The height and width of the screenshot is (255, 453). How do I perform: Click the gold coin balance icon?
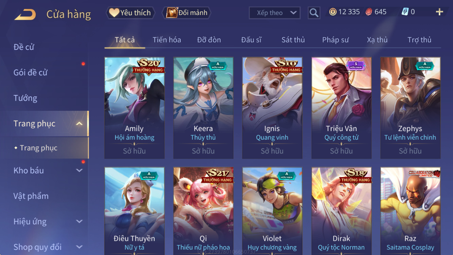(x=333, y=12)
